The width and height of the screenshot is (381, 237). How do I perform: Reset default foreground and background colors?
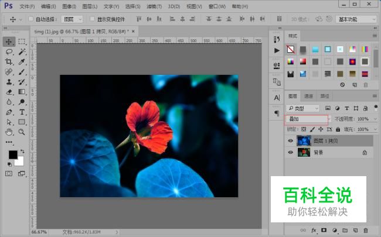click(x=9, y=164)
